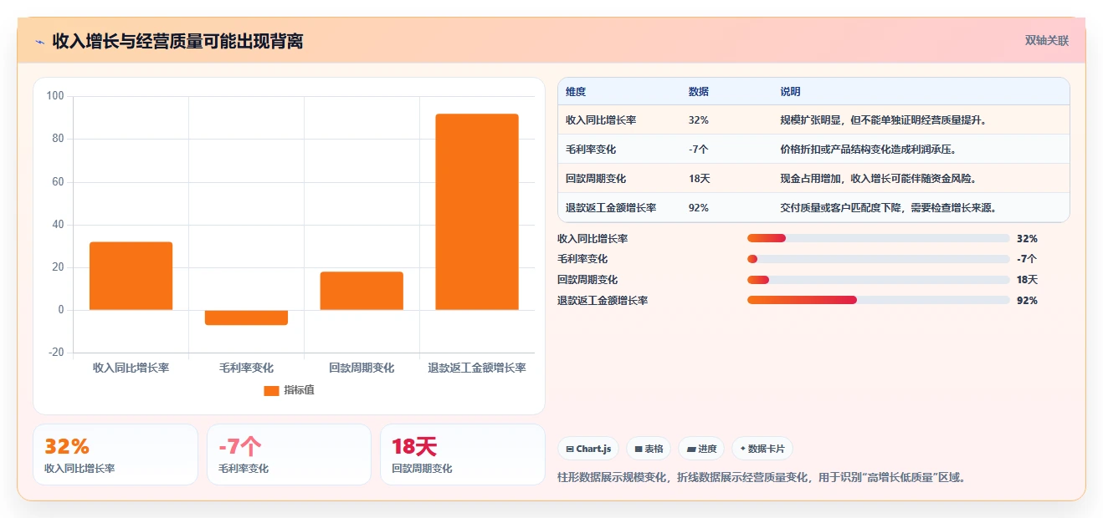Select the title 收入增长与经营质量可能出现背离
Image resolution: width=1103 pixels, height=518 pixels.
coord(177,41)
